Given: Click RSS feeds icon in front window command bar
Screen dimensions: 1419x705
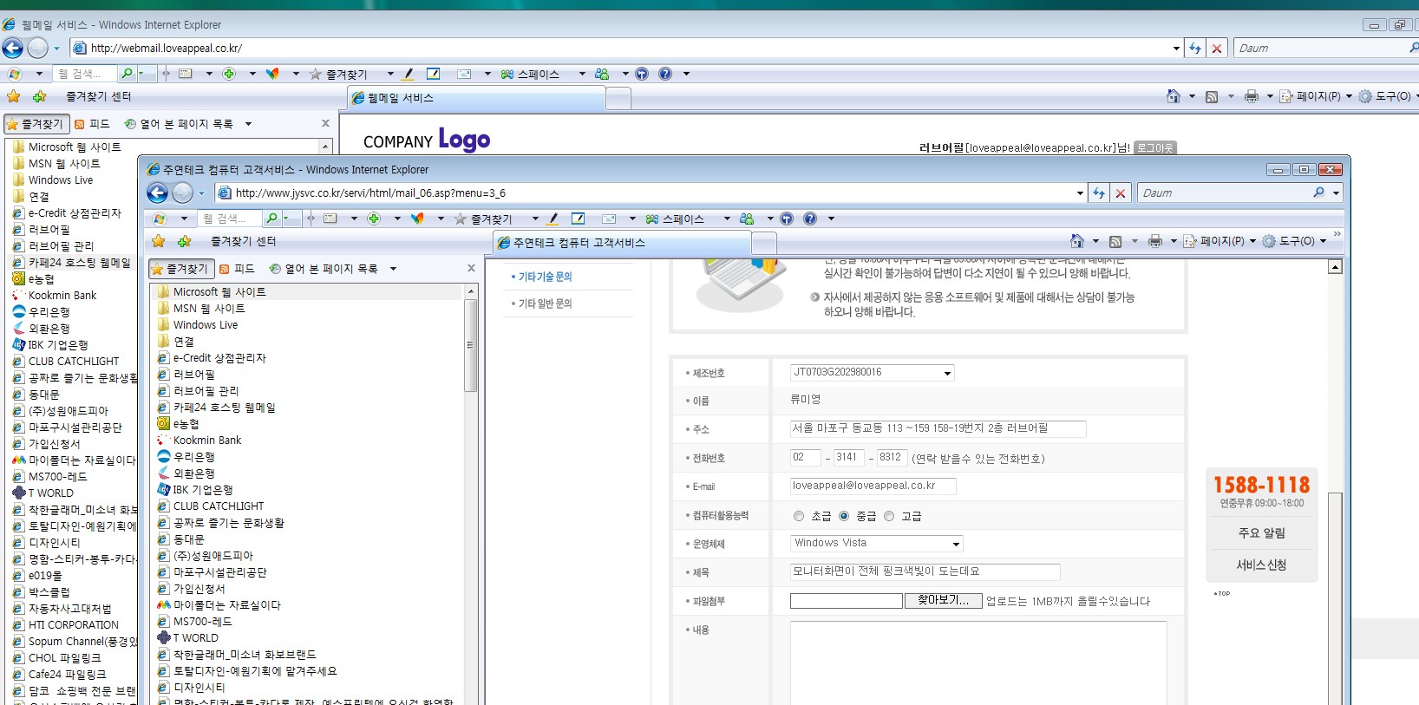Looking at the screenshot, I should [1115, 241].
